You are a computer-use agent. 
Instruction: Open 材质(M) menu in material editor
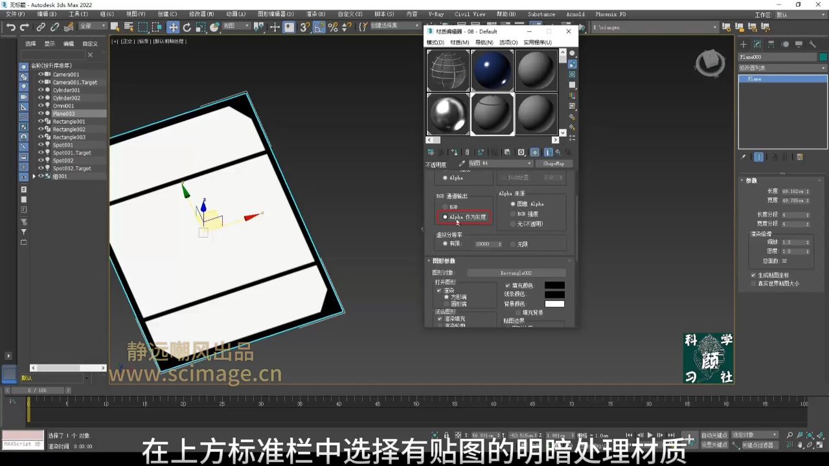pyautogui.click(x=459, y=42)
